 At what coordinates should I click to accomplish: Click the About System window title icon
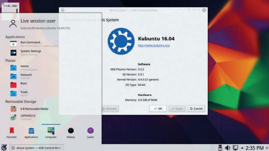(63, 10)
